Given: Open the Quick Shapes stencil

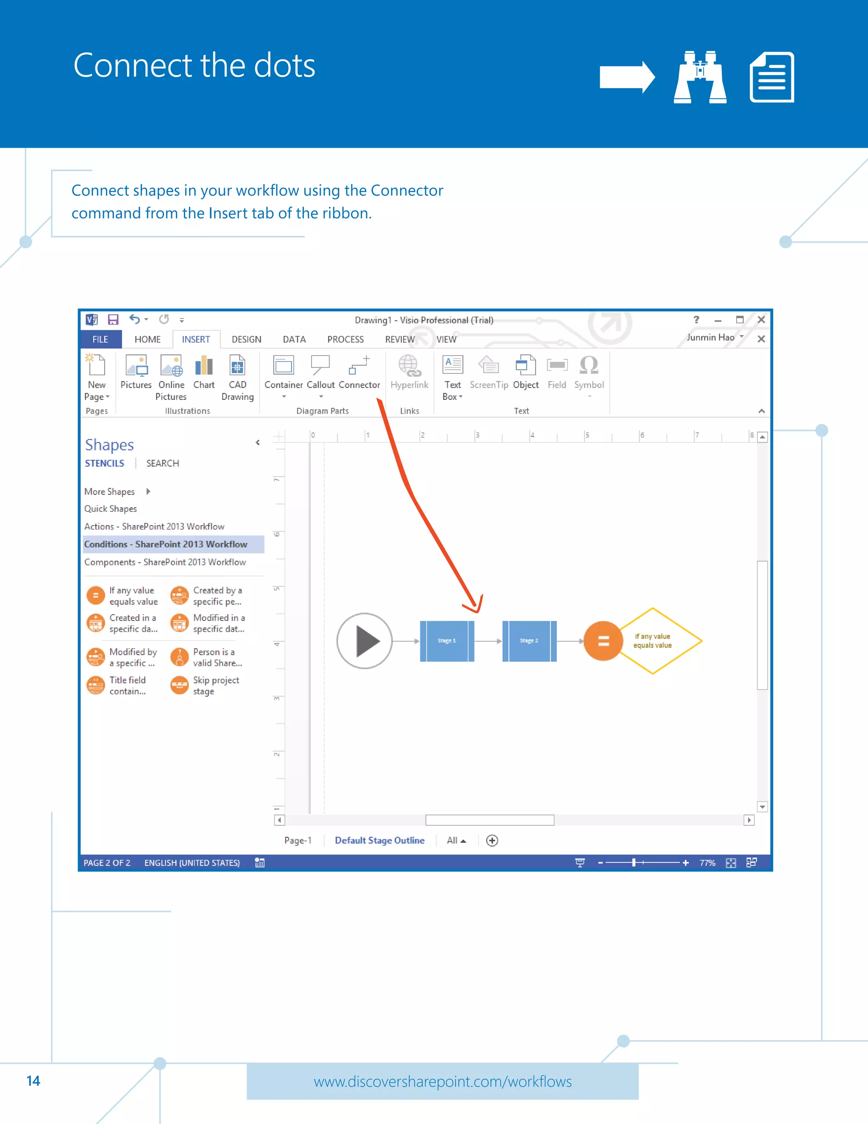Looking at the screenshot, I should tap(111, 509).
